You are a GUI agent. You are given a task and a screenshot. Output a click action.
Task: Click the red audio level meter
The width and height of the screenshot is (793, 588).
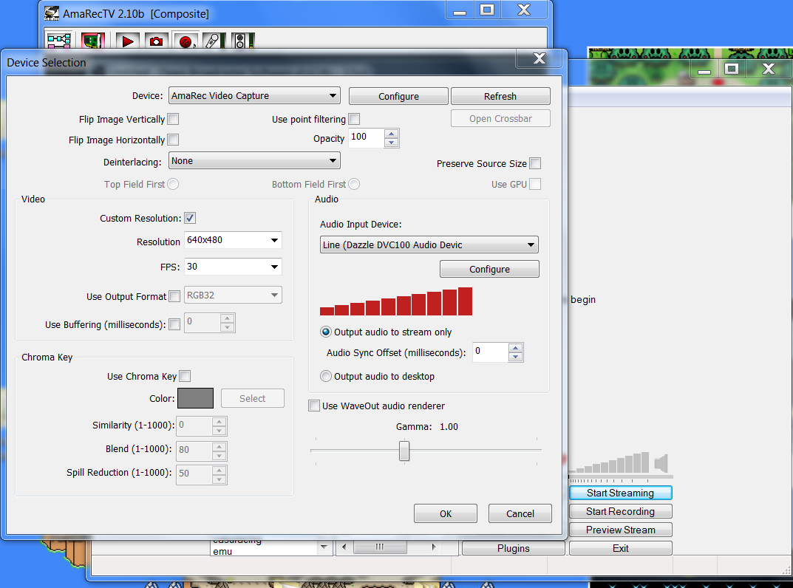pos(396,301)
